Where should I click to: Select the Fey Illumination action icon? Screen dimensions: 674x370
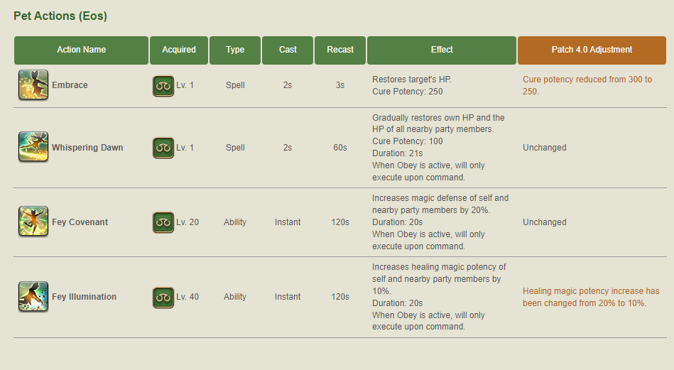33,296
